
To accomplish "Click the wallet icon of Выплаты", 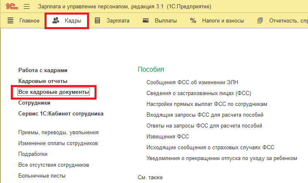I will tap(146, 20).
